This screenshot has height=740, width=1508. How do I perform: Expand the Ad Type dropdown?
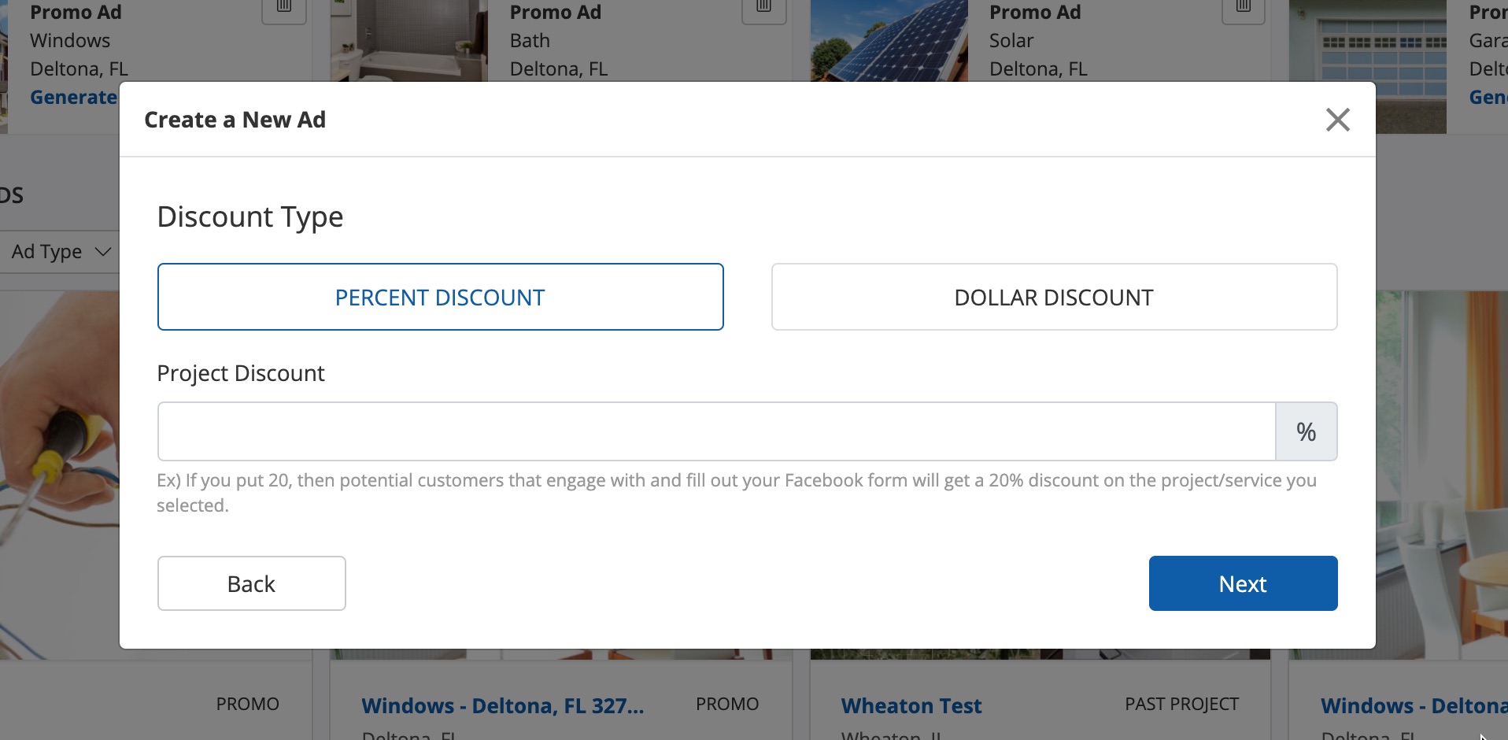pyautogui.click(x=60, y=252)
